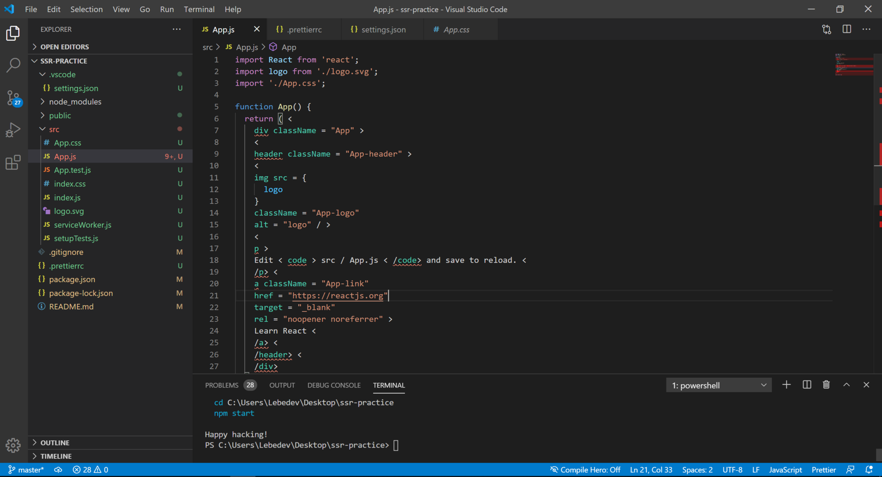Image resolution: width=882 pixels, height=477 pixels.
Task: Maximize the panel with up chevron
Action: [846, 385]
